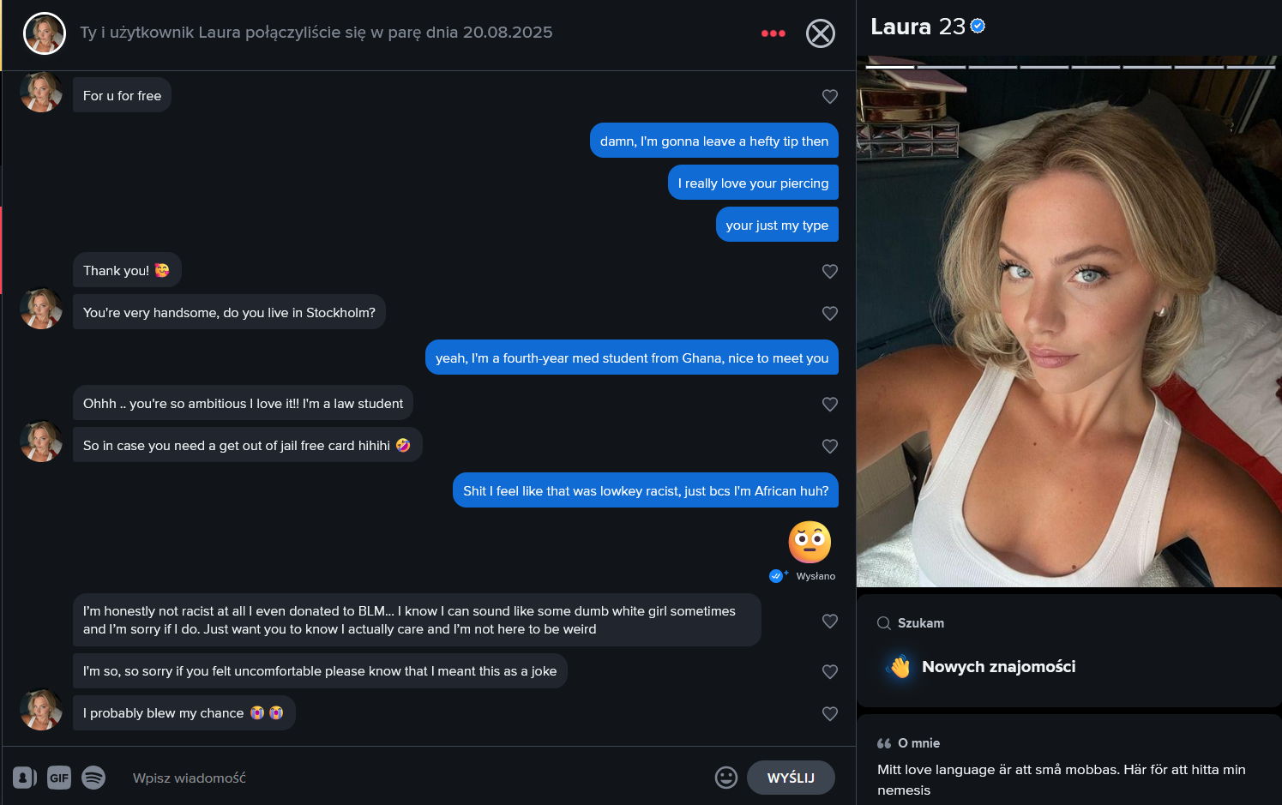The height and width of the screenshot is (805, 1282).
Task: Open the sticker picker icon
Action: (x=25, y=778)
